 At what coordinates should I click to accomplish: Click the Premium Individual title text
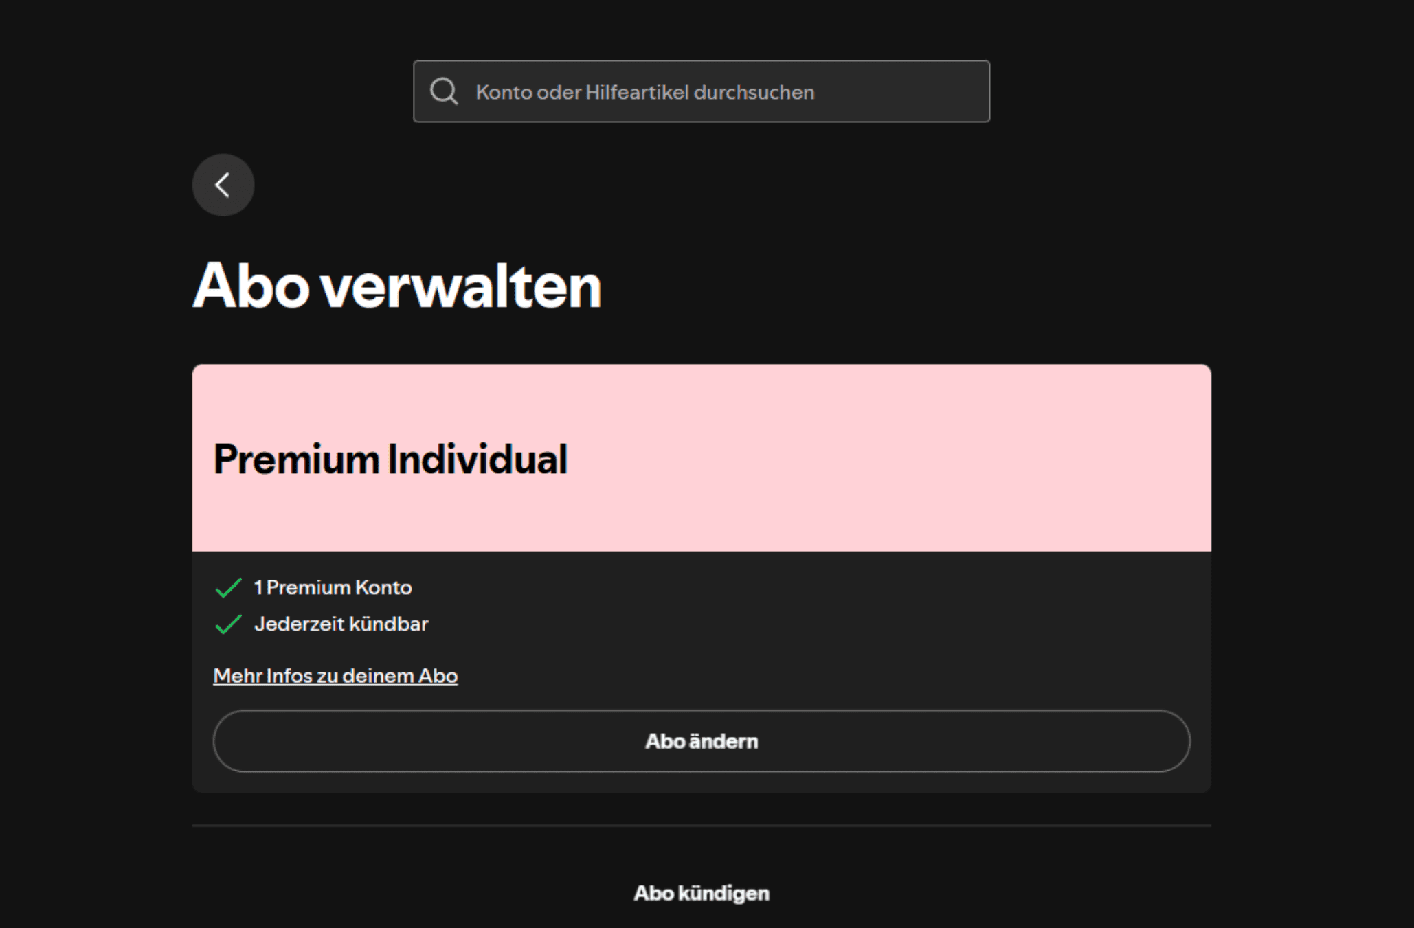391,459
